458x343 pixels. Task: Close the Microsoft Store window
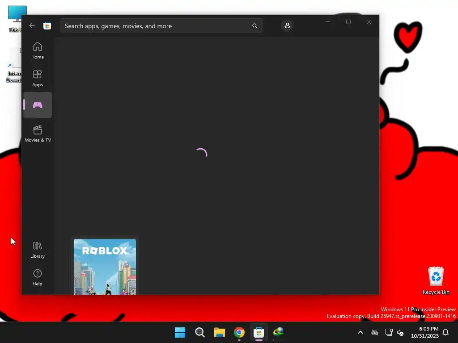point(369,22)
